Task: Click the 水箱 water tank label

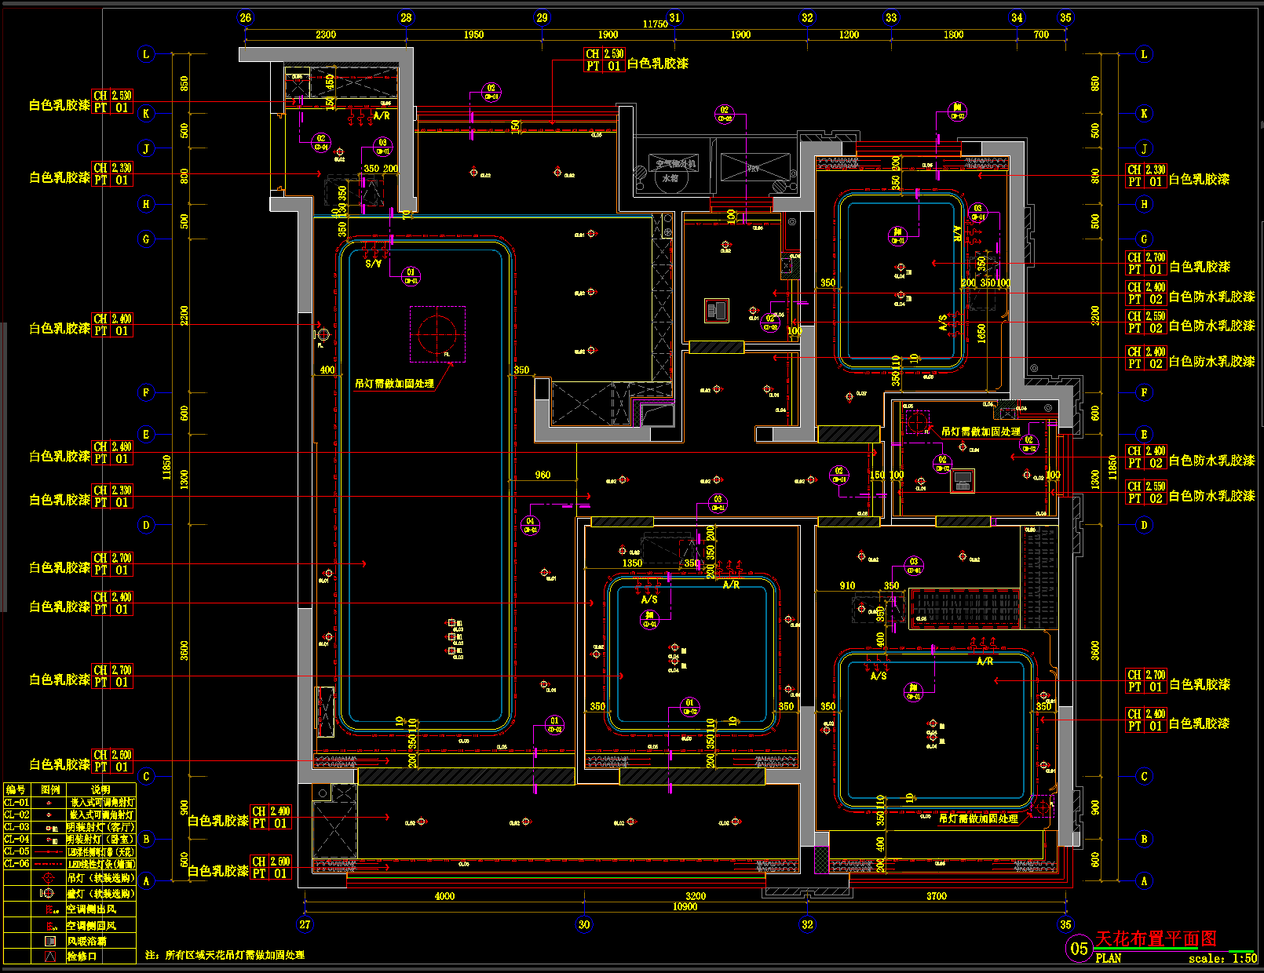Action: point(670,178)
